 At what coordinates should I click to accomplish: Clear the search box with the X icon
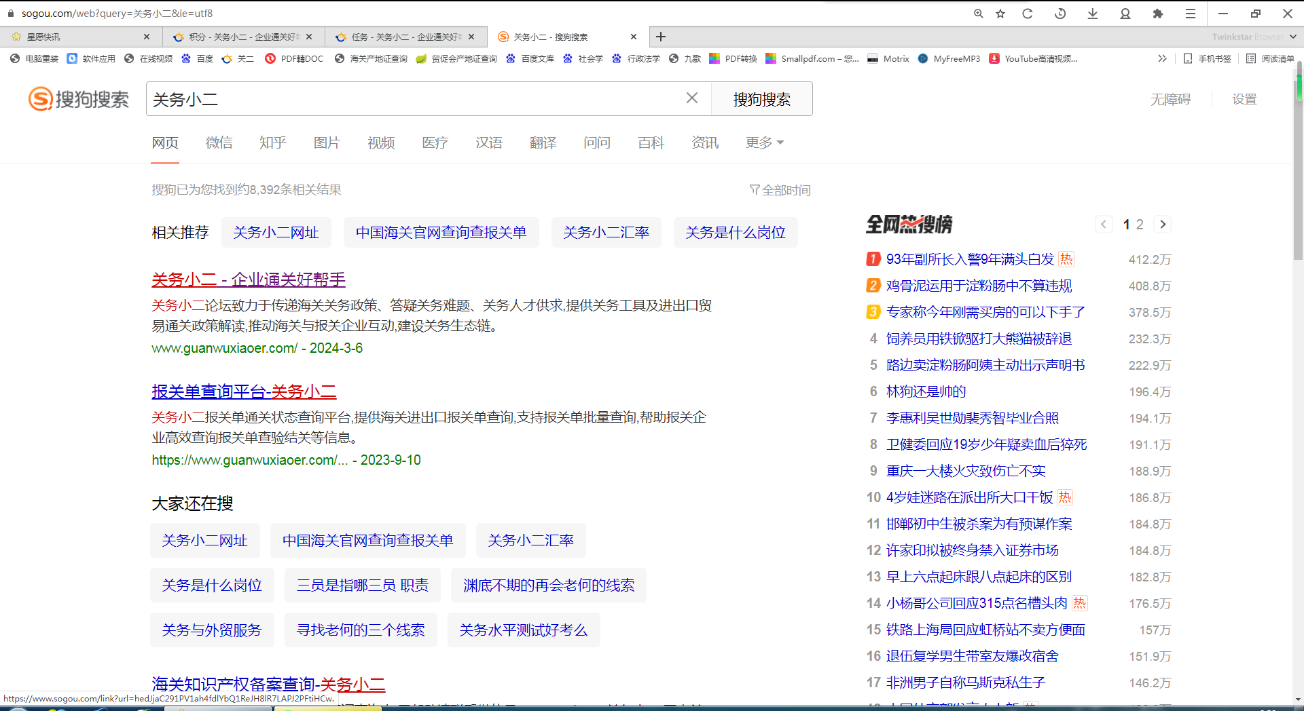coord(692,98)
